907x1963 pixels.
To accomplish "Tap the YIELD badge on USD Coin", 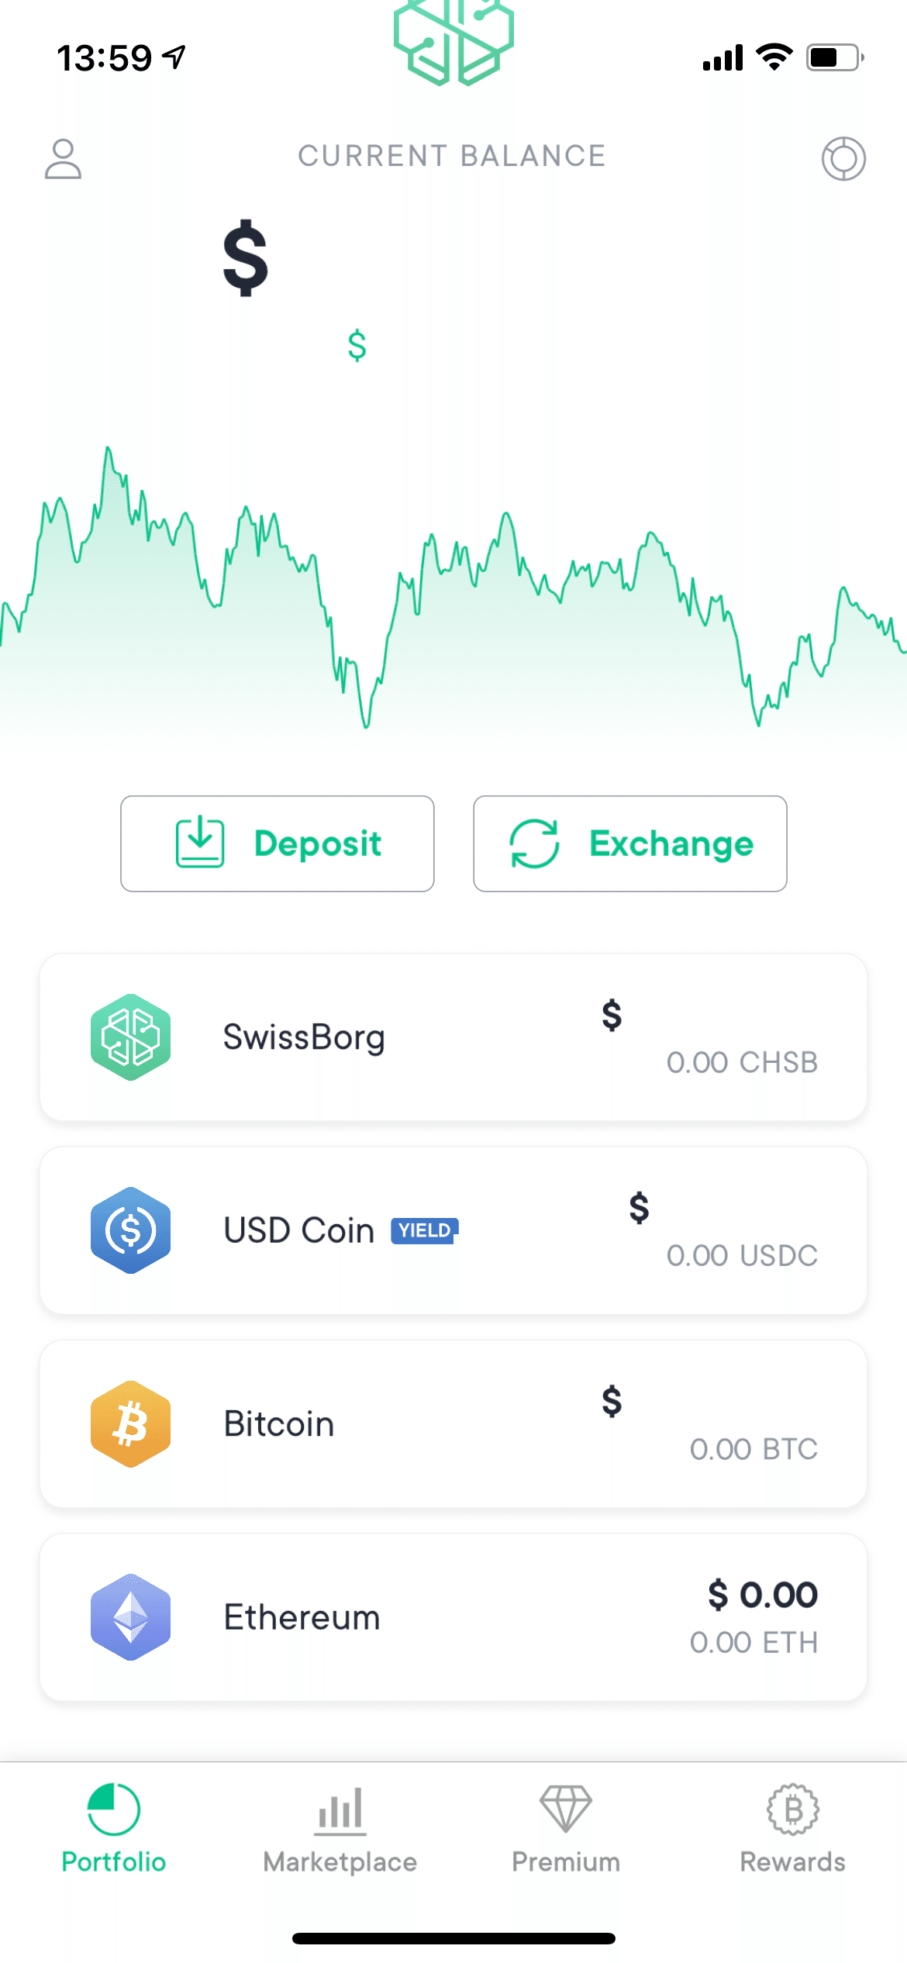I will pos(424,1230).
